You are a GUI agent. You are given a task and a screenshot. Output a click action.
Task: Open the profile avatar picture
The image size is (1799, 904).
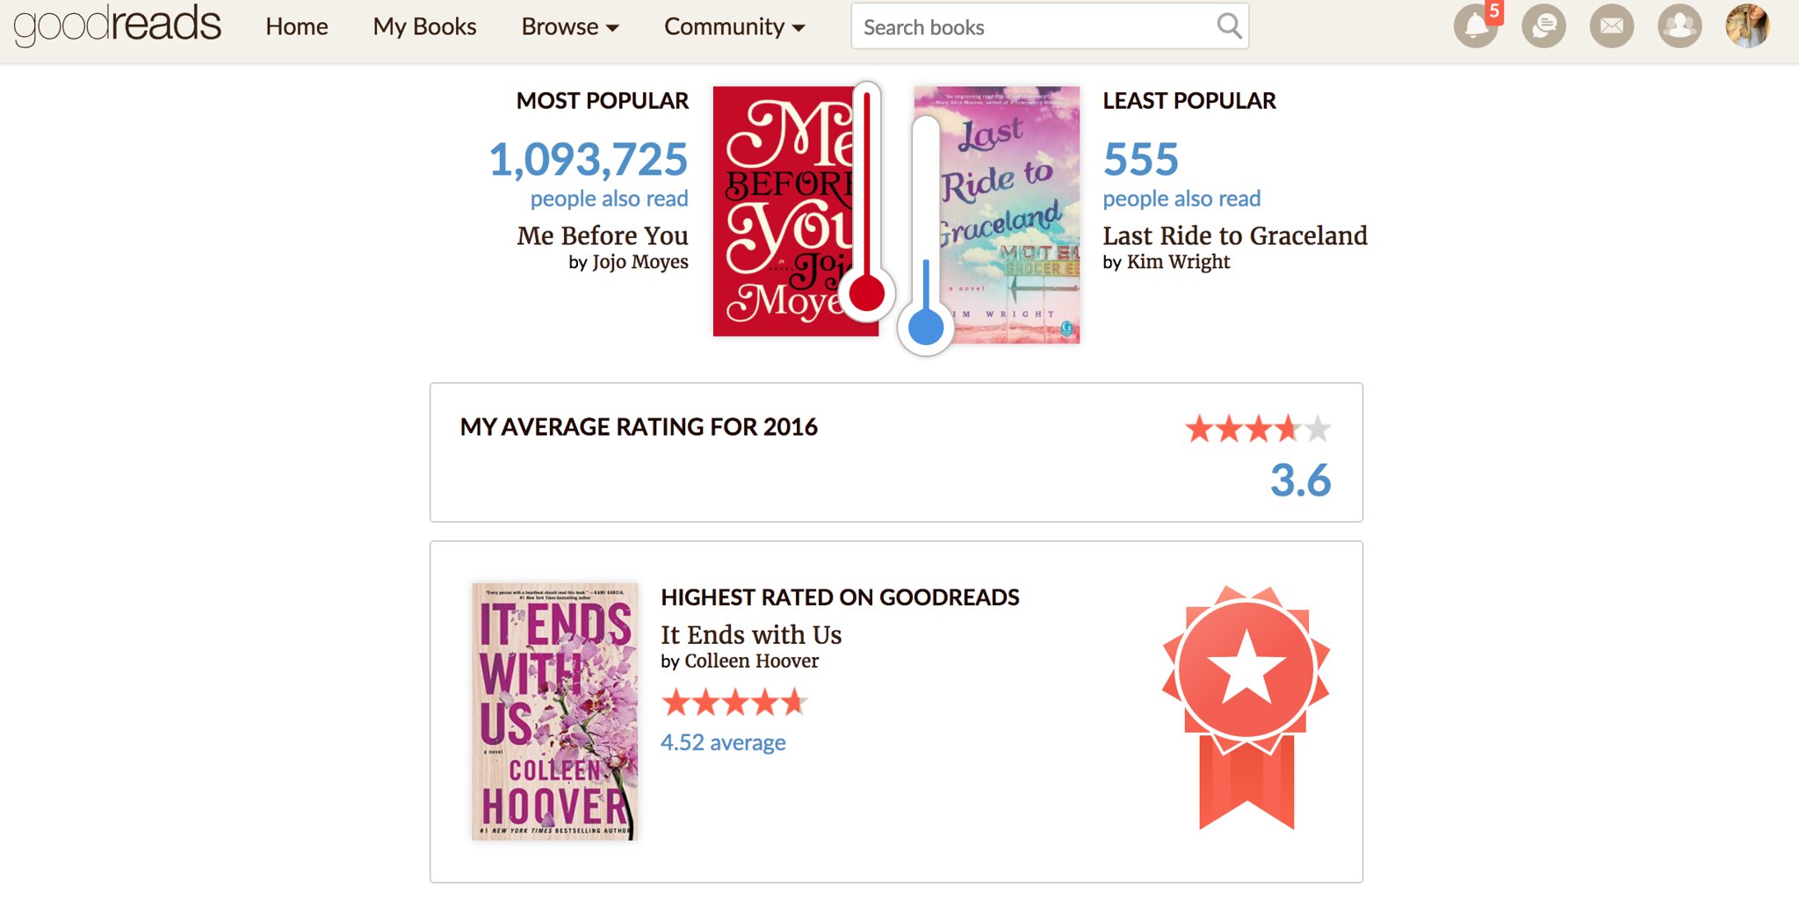coord(1747,26)
